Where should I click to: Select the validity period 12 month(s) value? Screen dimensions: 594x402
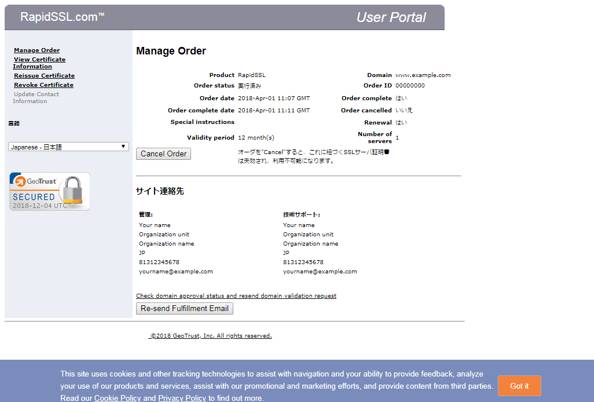256,137
